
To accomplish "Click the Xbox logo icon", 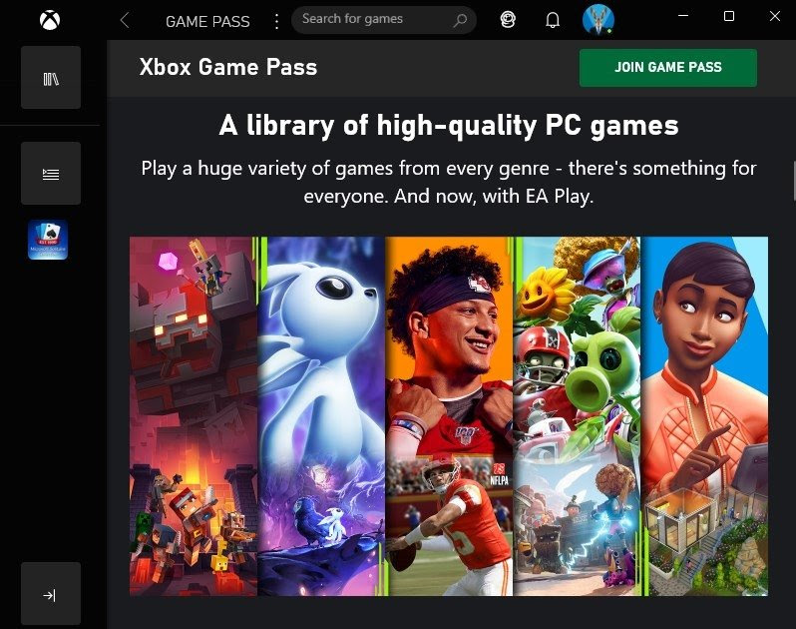I will pyautogui.click(x=50, y=20).
